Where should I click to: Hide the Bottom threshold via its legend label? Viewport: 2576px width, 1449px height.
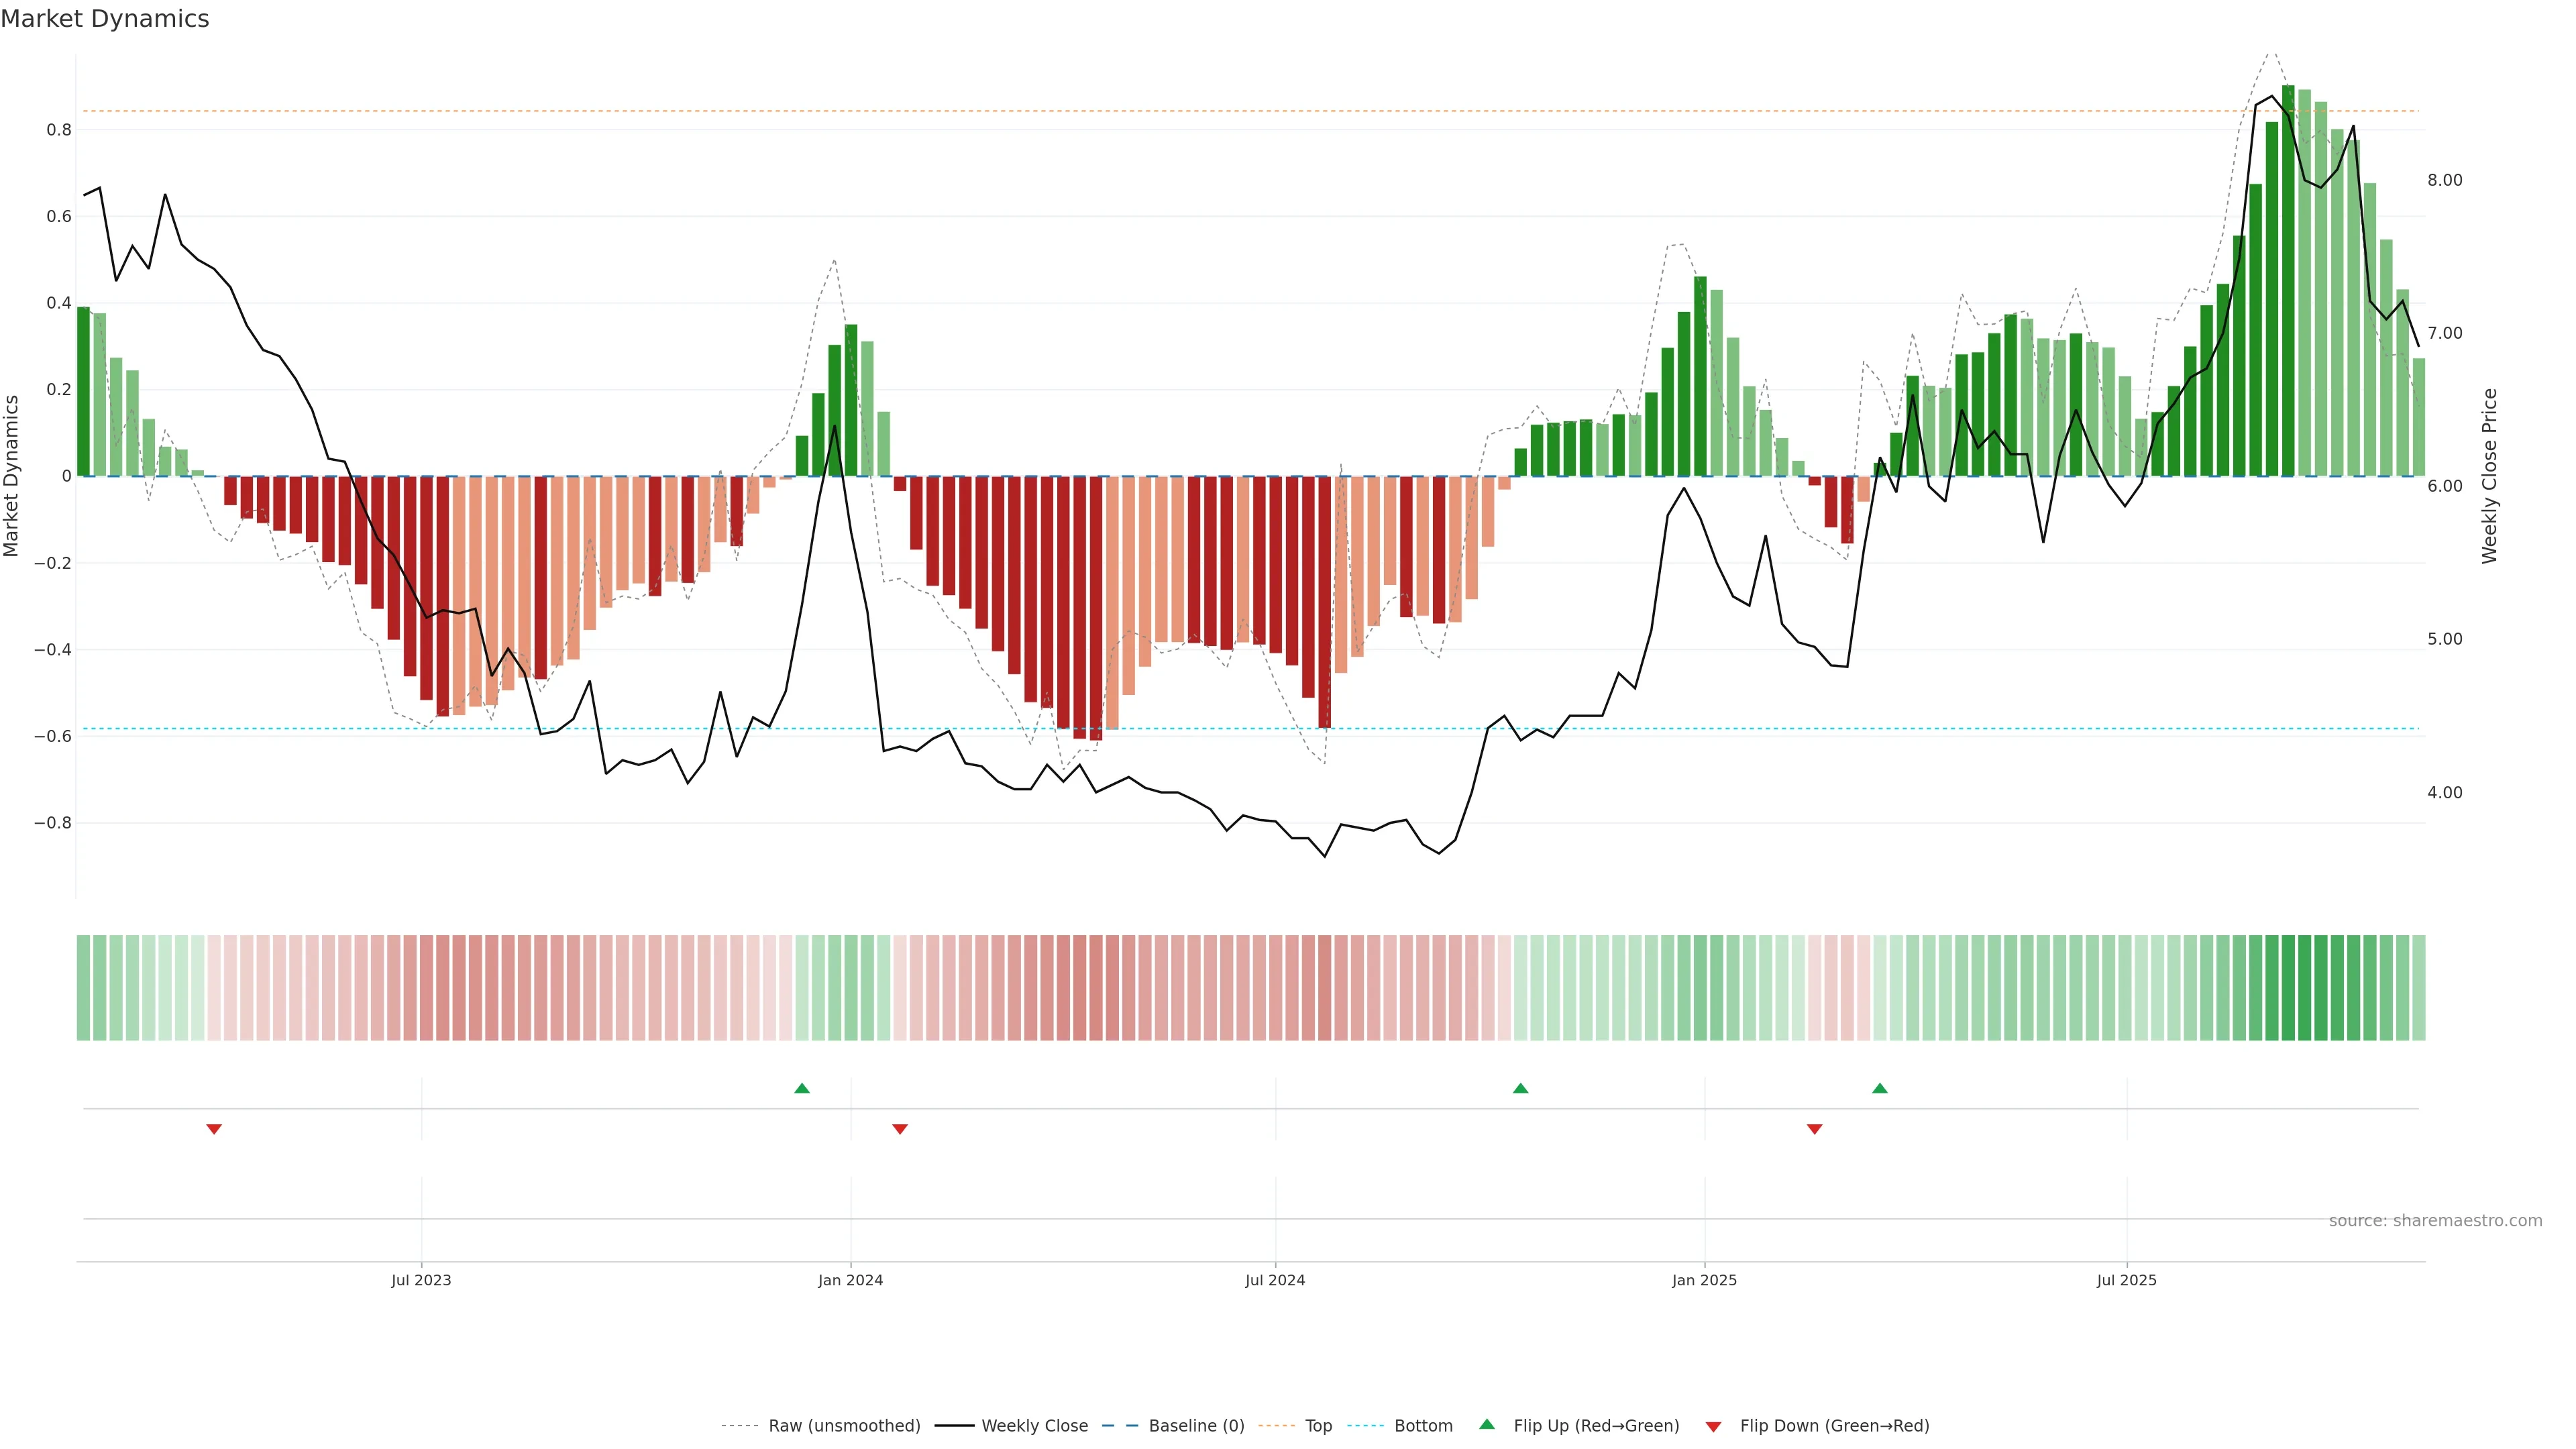pyautogui.click(x=1423, y=1426)
